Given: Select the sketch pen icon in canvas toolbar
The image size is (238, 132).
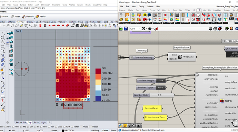Looking at the screenshot, I should point(156,29).
